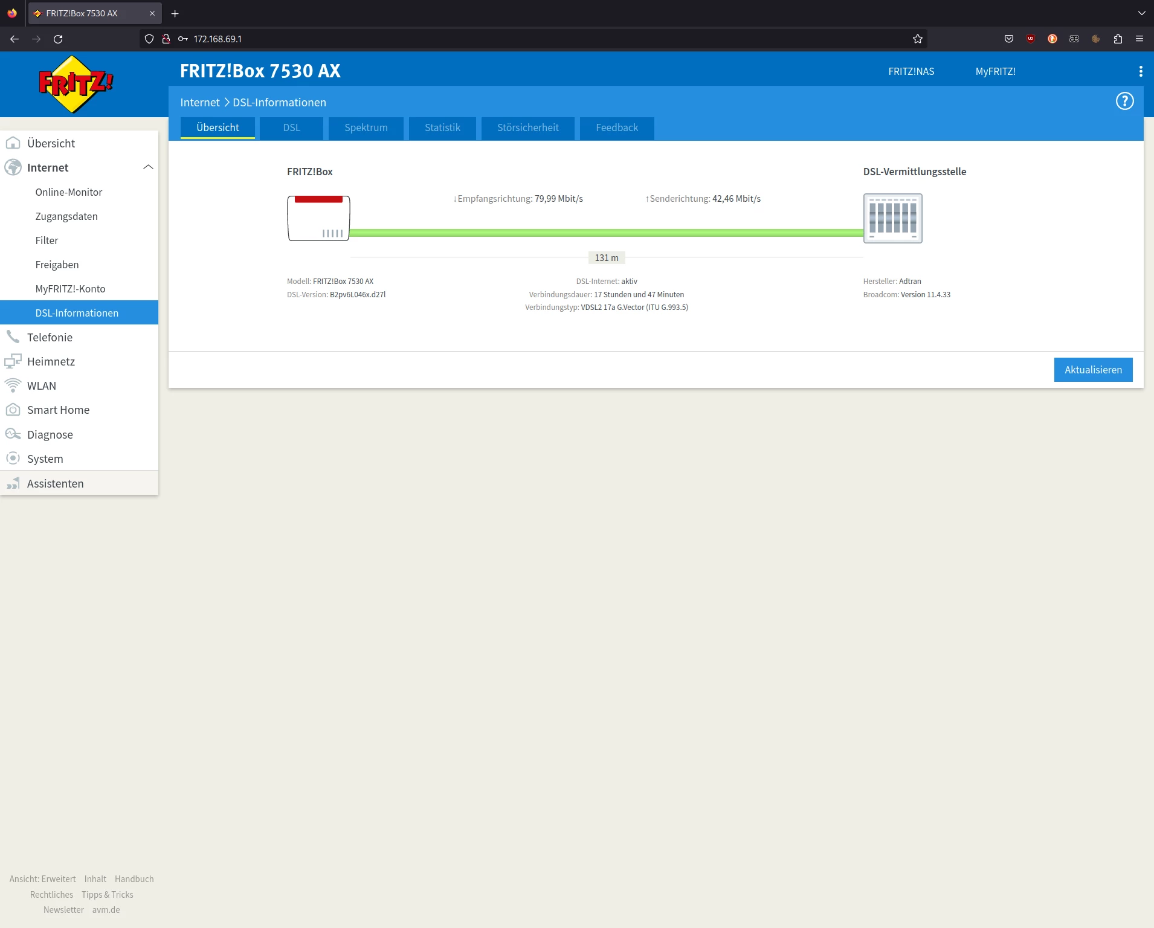The image size is (1154, 928).
Task: Open the Newsletter footer link
Action: [63, 910]
